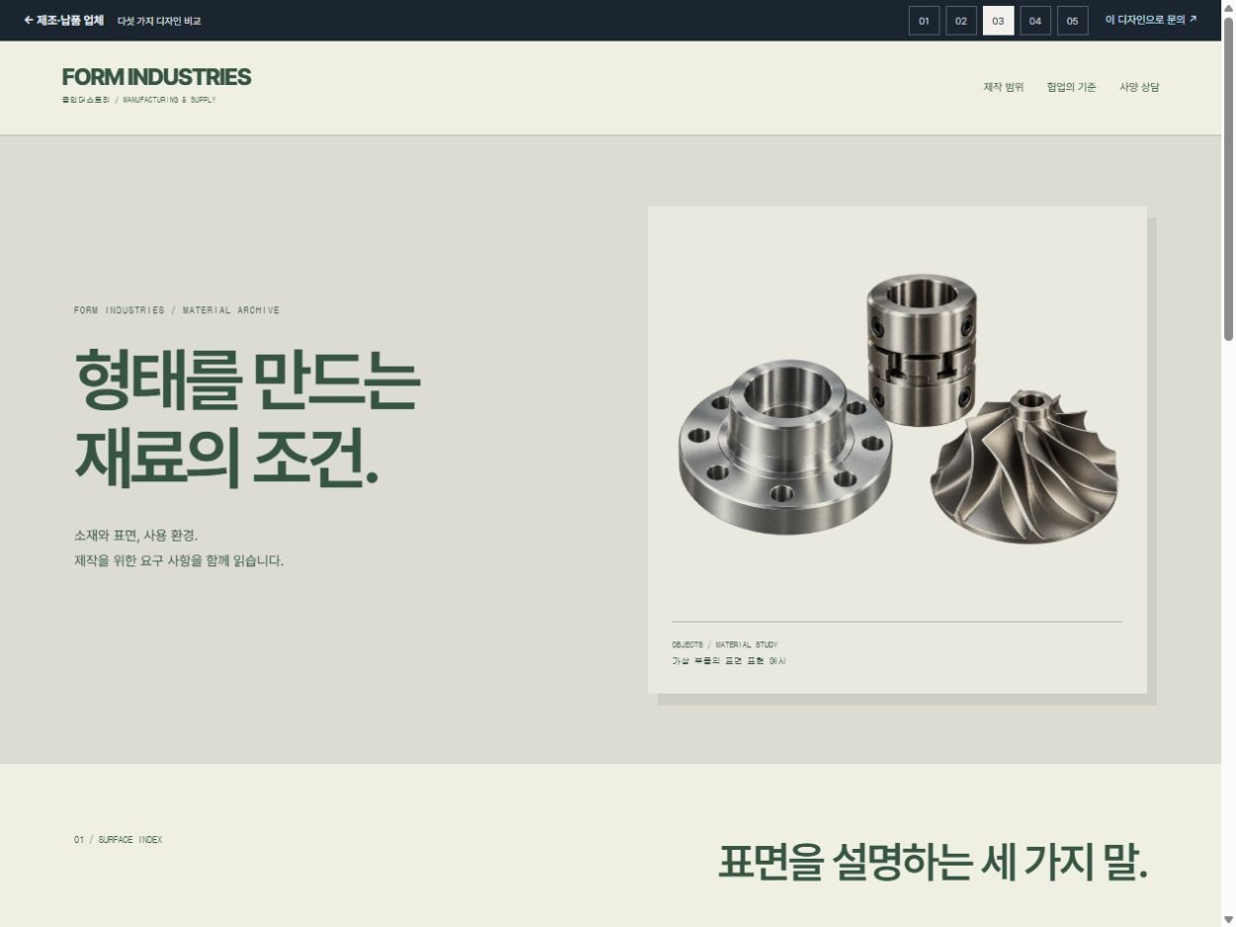The height and width of the screenshot is (927, 1236).
Task: Click 제작을 위한 요구 사항을 함께 읽습니다 text
Action: pos(179,561)
